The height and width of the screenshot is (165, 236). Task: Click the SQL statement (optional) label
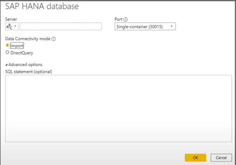29,72
